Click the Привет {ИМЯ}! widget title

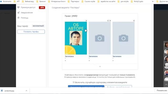pos(71,16)
